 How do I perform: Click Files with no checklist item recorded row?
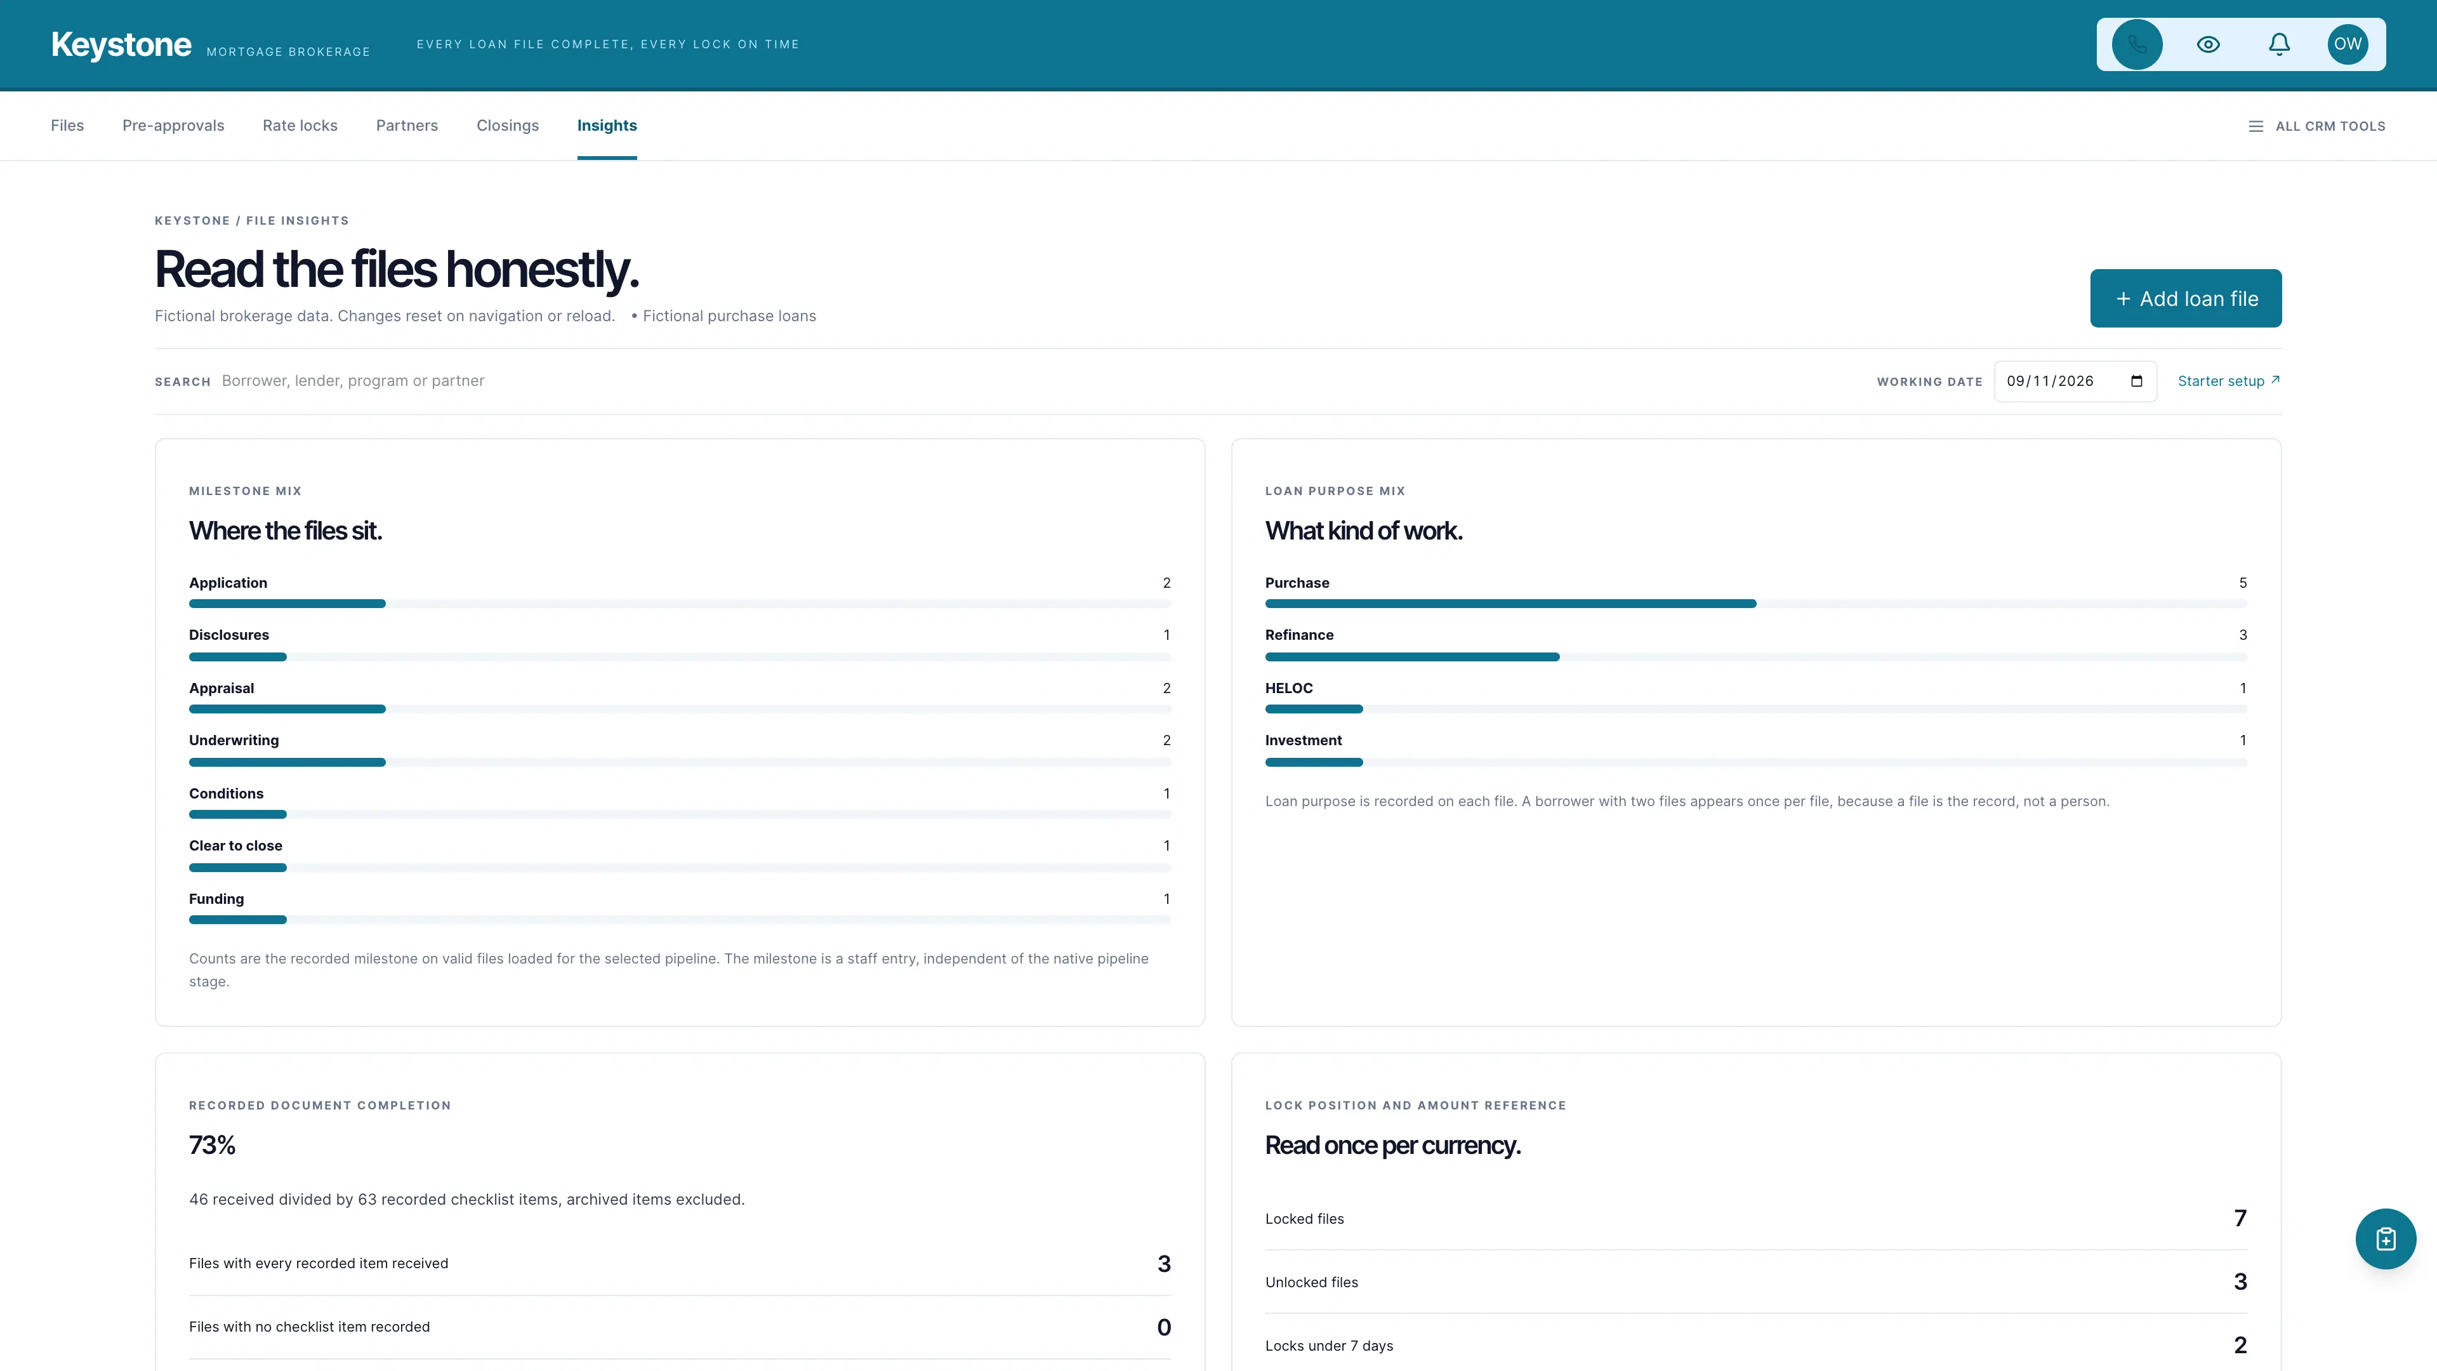click(x=679, y=1327)
